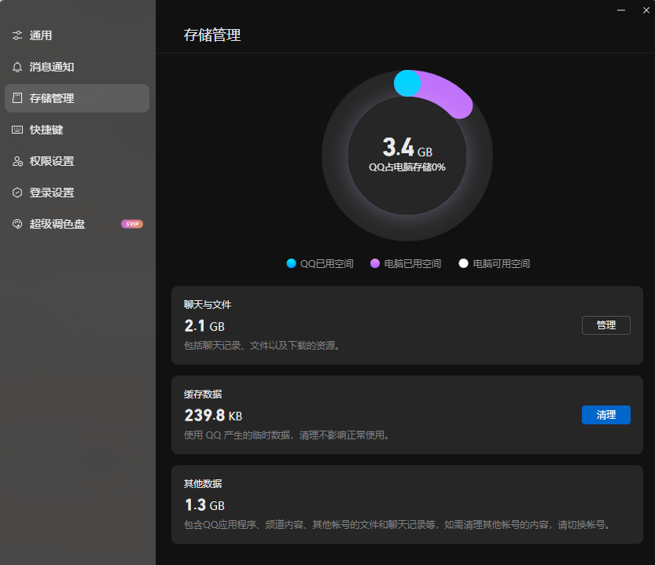Click the purple 电脑已用空间 legend dot
This screenshot has width=655, height=565.
tap(375, 263)
